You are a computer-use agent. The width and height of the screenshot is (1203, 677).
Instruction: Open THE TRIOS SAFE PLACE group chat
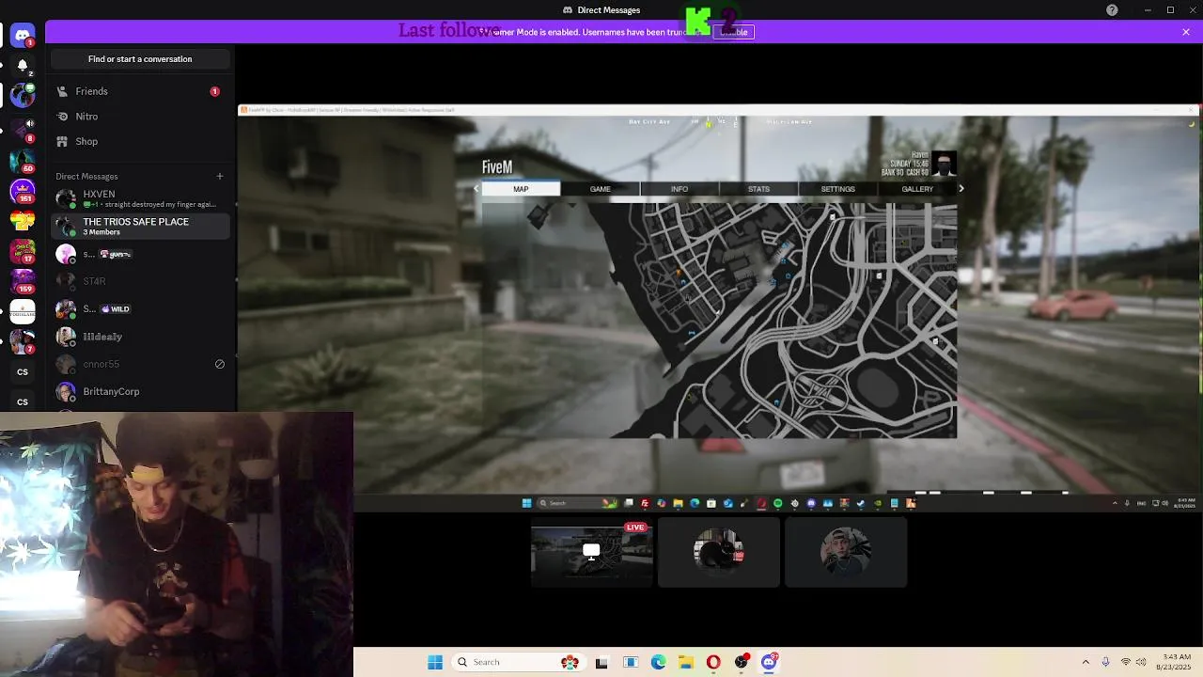pos(140,226)
